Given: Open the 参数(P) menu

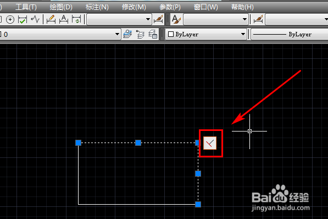Looking at the screenshot, I should click(170, 7).
